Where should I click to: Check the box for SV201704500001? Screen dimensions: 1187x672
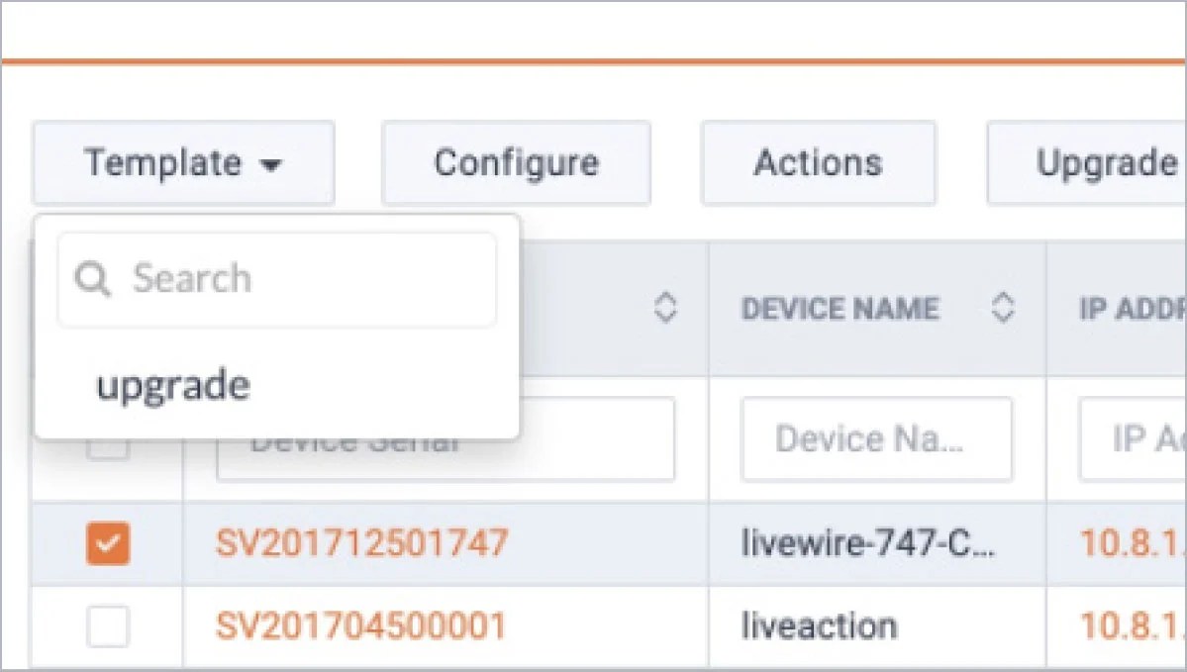click(107, 626)
